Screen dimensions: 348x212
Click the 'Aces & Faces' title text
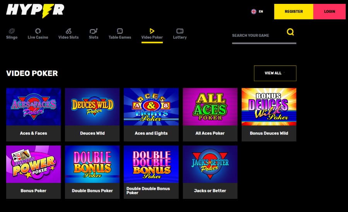(34, 133)
